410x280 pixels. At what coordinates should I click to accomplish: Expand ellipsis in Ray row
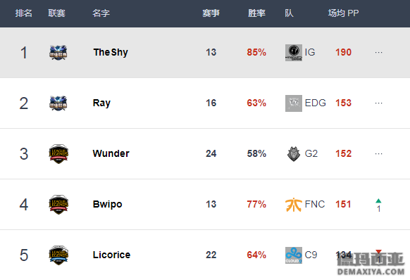[378, 103]
